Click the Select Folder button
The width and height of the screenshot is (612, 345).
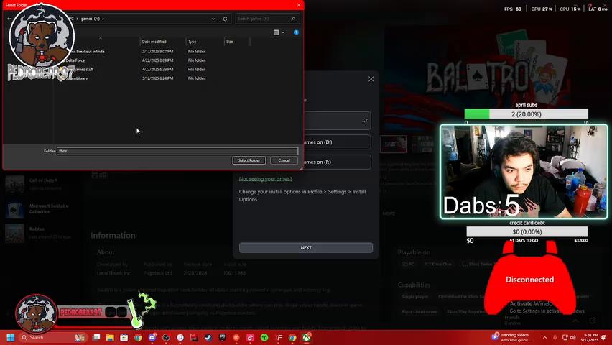tap(249, 160)
